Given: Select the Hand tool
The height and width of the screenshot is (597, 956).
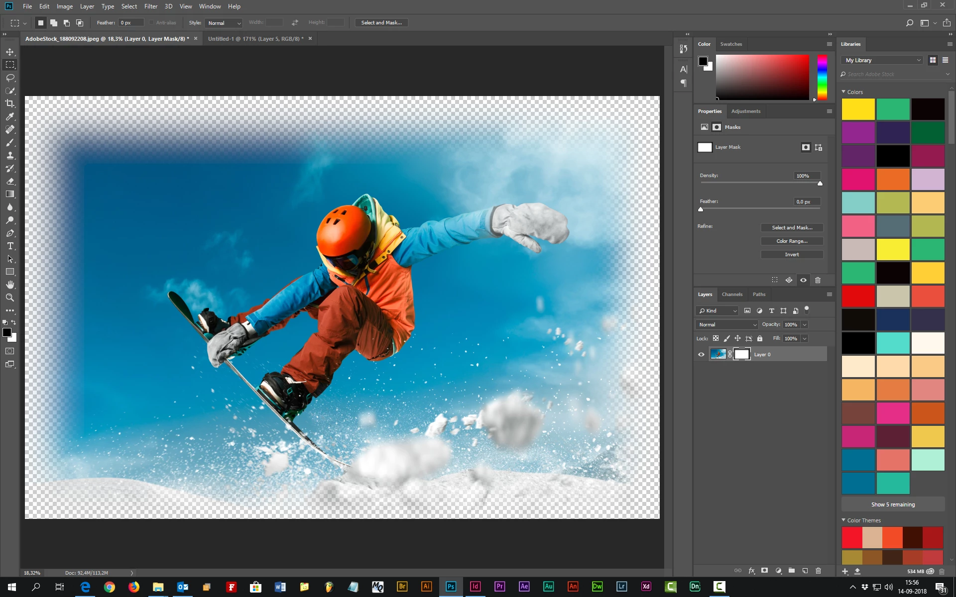Looking at the screenshot, I should 10,285.
